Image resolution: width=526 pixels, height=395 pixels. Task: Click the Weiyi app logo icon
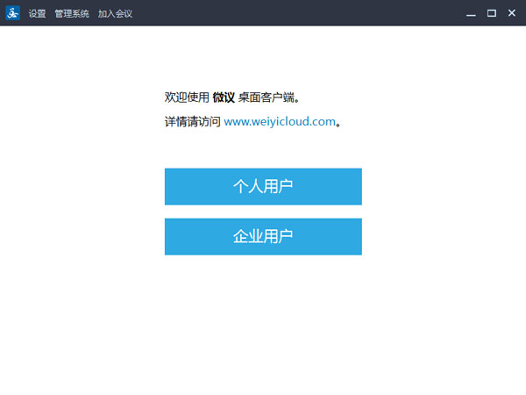click(13, 13)
